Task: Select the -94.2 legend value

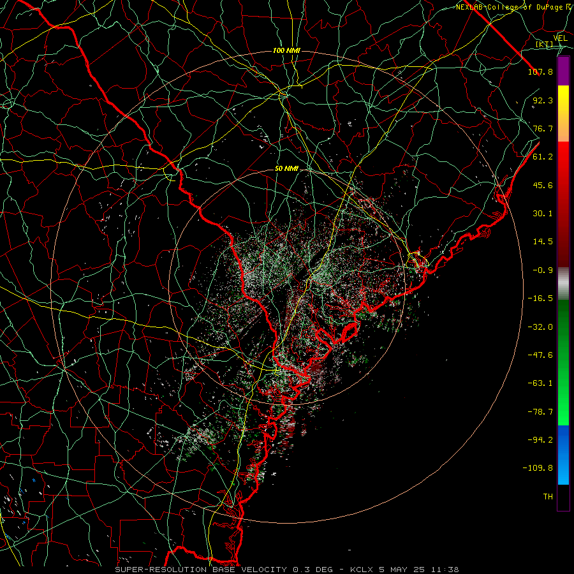Action: coord(540,439)
